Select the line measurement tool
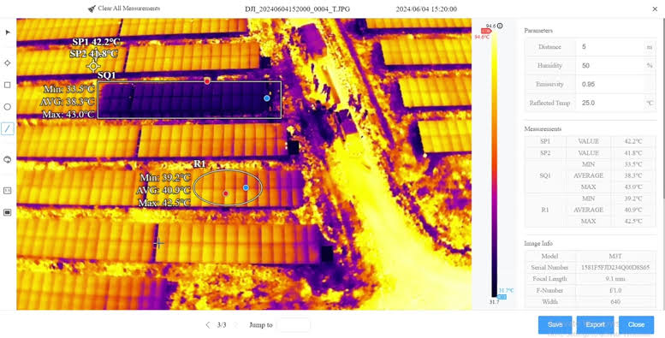The width and height of the screenshot is (665, 338). click(x=8, y=128)
